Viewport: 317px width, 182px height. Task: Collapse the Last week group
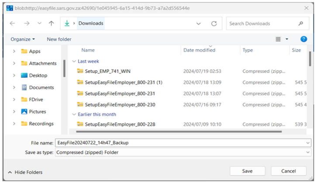pos(74,62)
